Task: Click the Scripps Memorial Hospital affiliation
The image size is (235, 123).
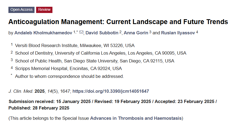Action: click(68, 68)
